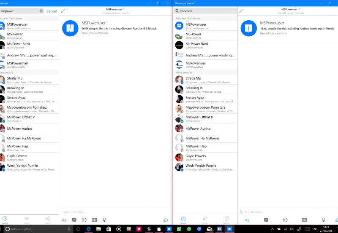Screen dimensions: 338x233
Task: Select the Ms.Power Bank result in the left window
Action: [29, 45]
